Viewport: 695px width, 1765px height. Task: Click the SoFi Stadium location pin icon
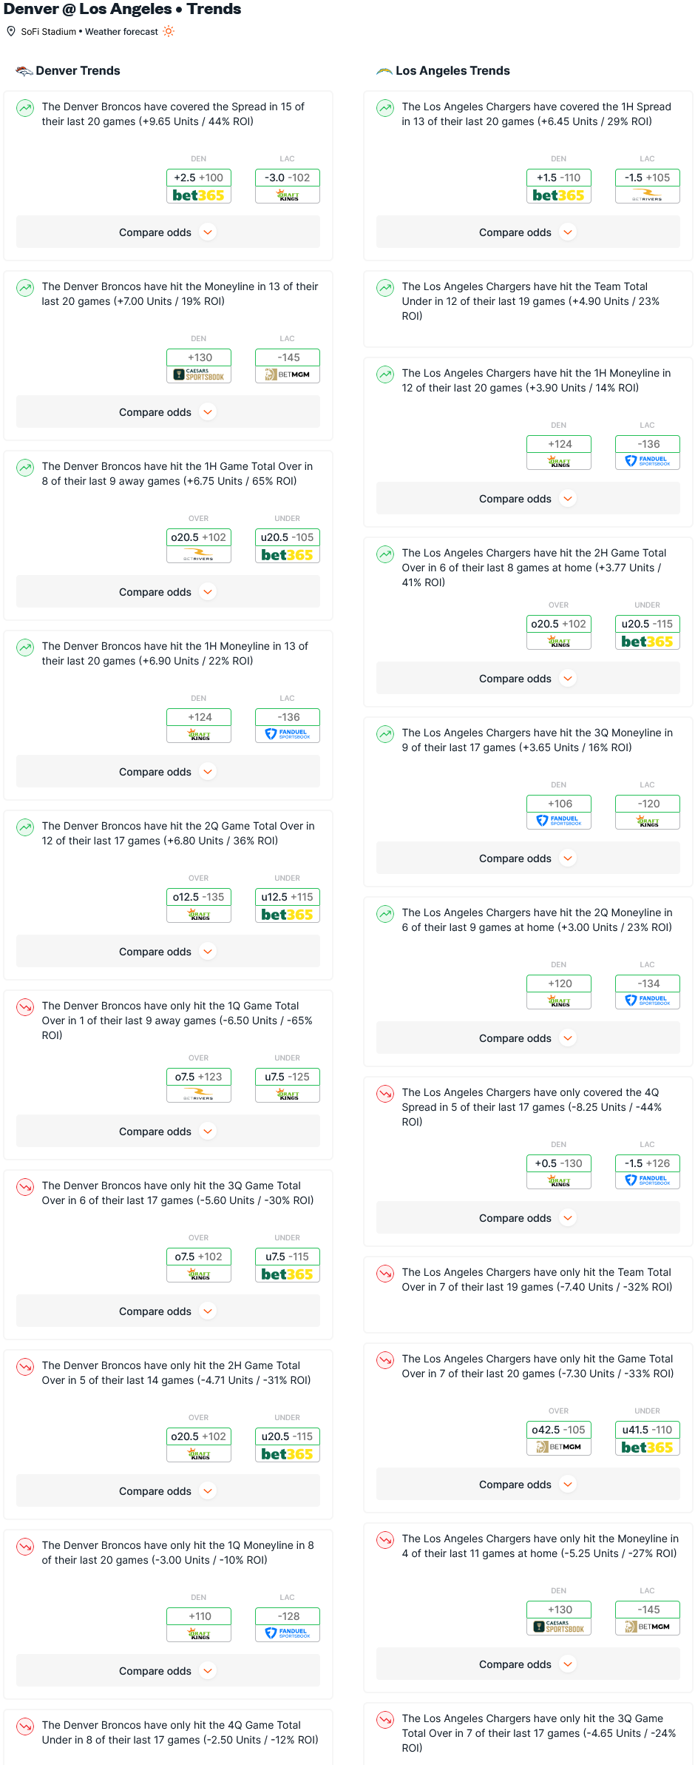pos(11,31)
